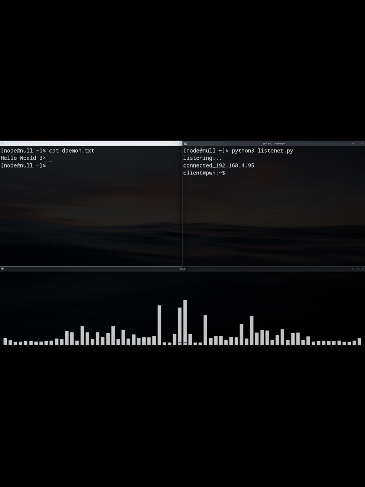Close the python3 listener.py window
The width and height of the screenshot is (365, 487).
[362, 143]
